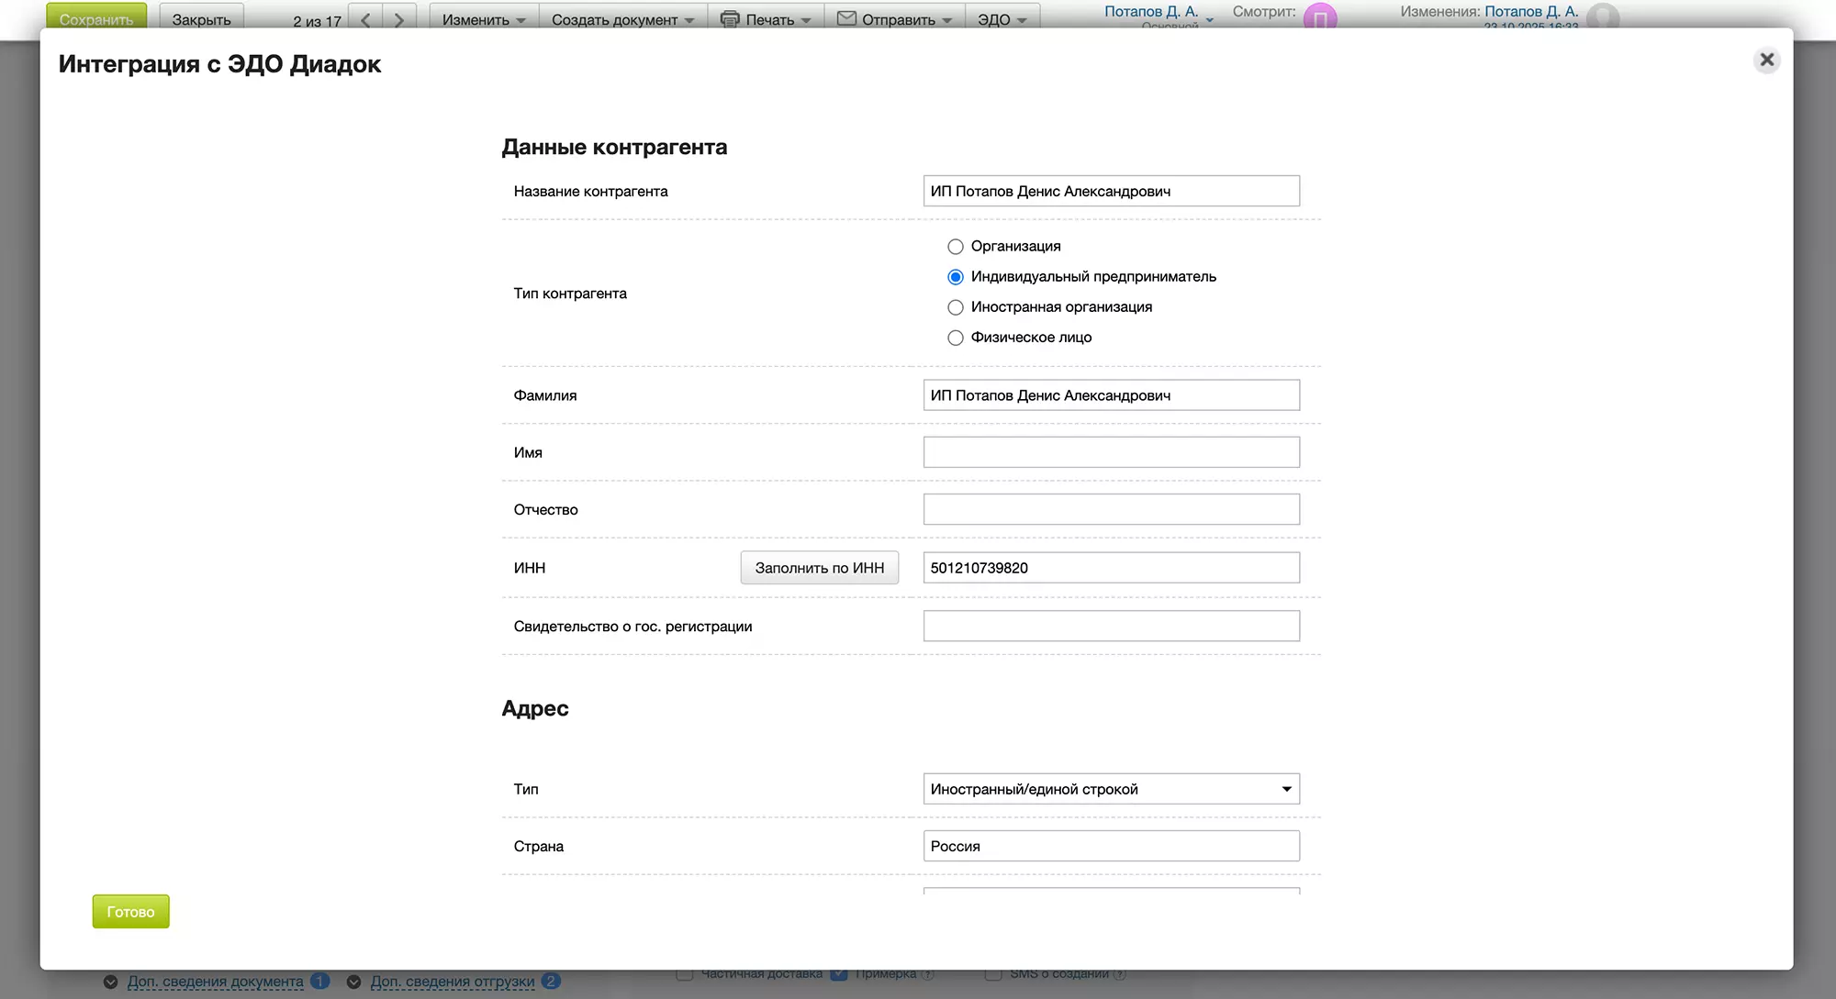This screenshot has width=1836, height=999.
Task: Choose Иностранная организация contractor type
Action: coord(956,307)
